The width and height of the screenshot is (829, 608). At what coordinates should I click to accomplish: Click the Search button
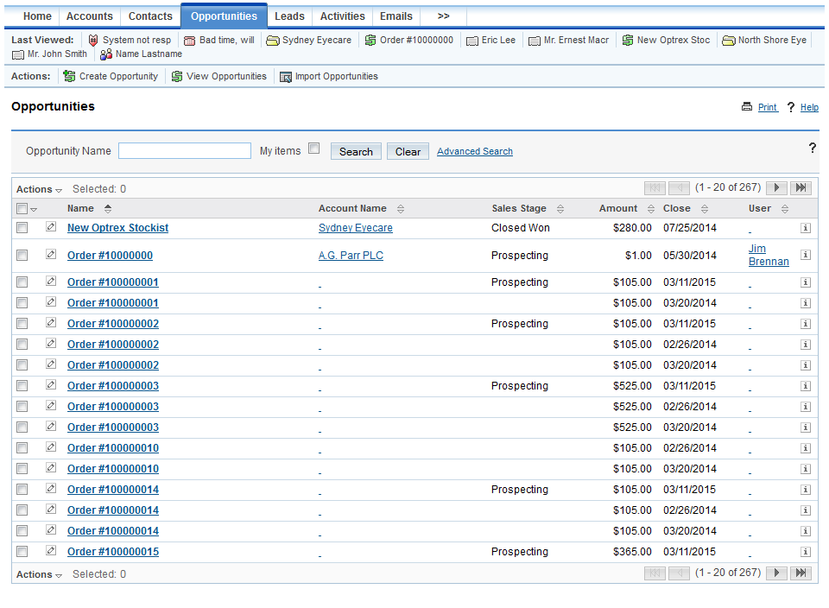tap(356, 152)
